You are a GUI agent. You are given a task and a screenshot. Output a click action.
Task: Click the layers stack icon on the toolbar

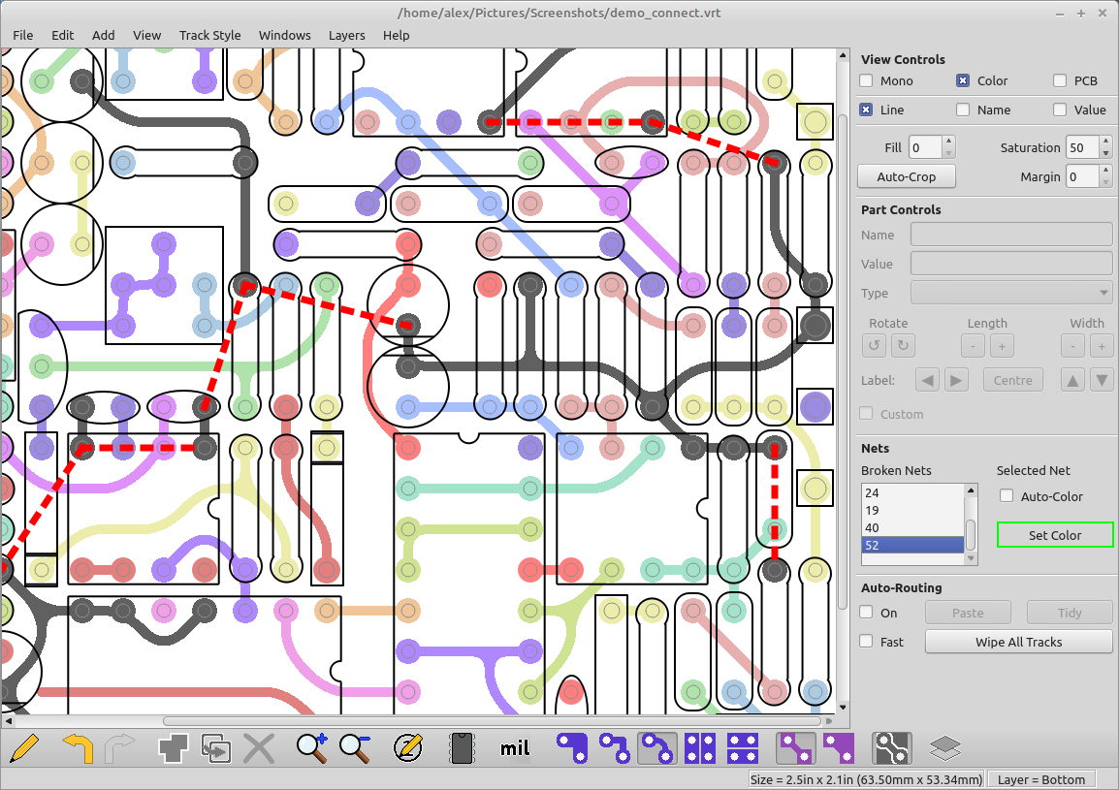click(x=943, y=748)
